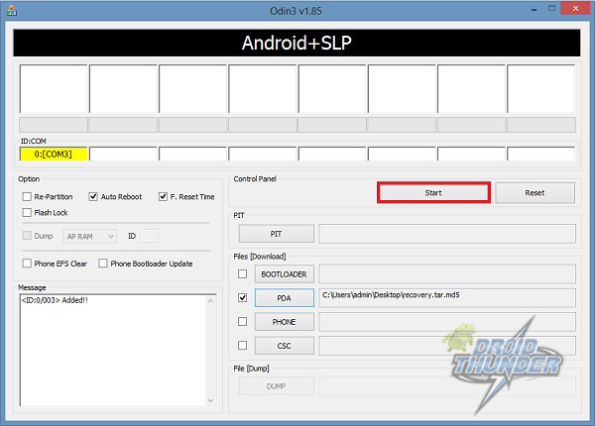Viewport: 595px width, 426px height.
Task: Enable the Flash Lock checkbox
Action: click(x=27, y=213)
